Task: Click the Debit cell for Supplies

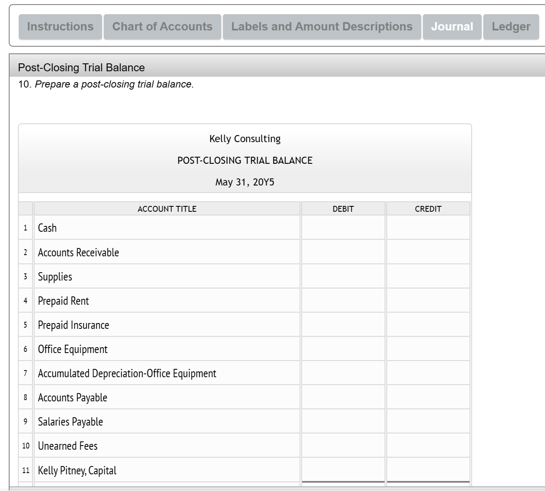Action: (x=342, y=276)
